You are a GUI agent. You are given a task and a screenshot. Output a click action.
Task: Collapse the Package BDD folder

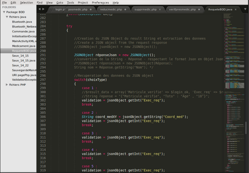click(x=3, y=12)
